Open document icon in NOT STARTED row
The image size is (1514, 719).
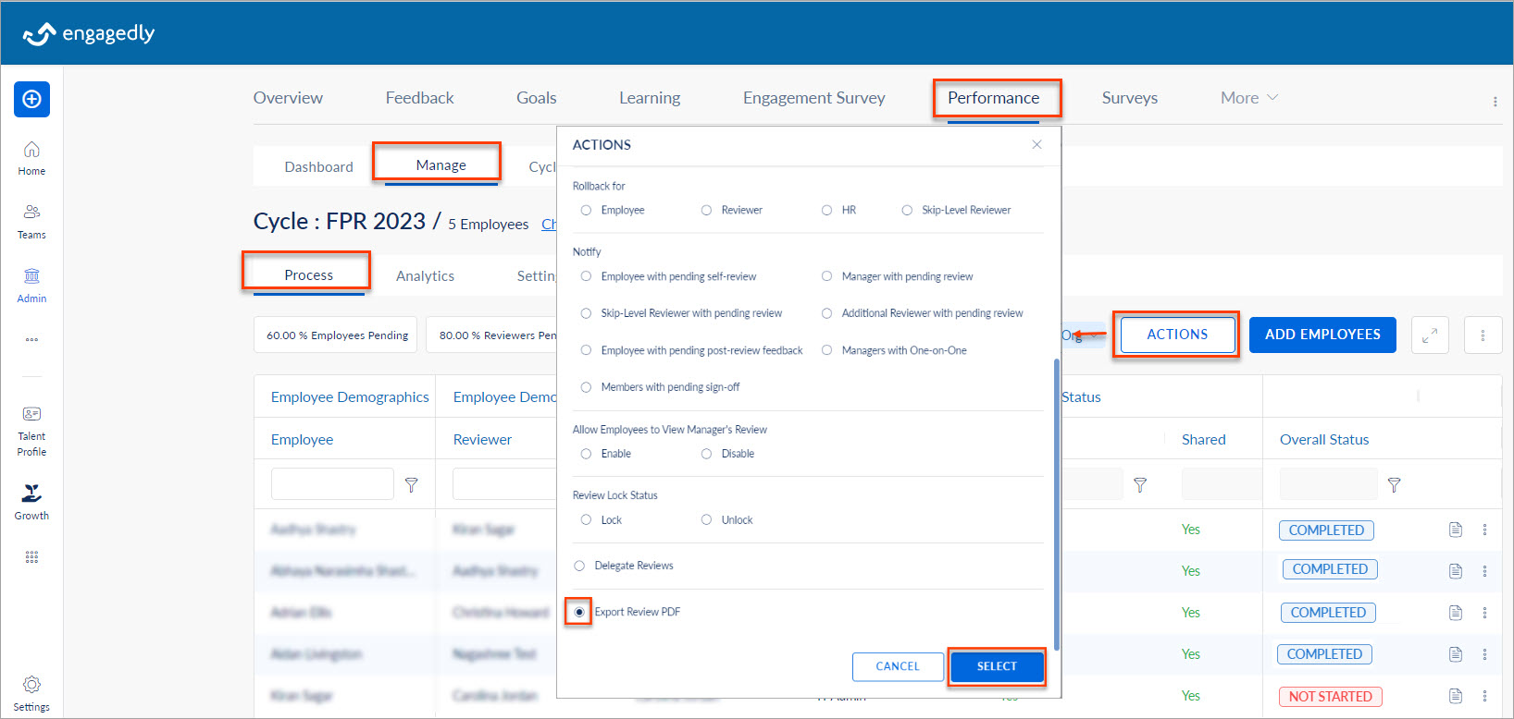coord(1456,696)
